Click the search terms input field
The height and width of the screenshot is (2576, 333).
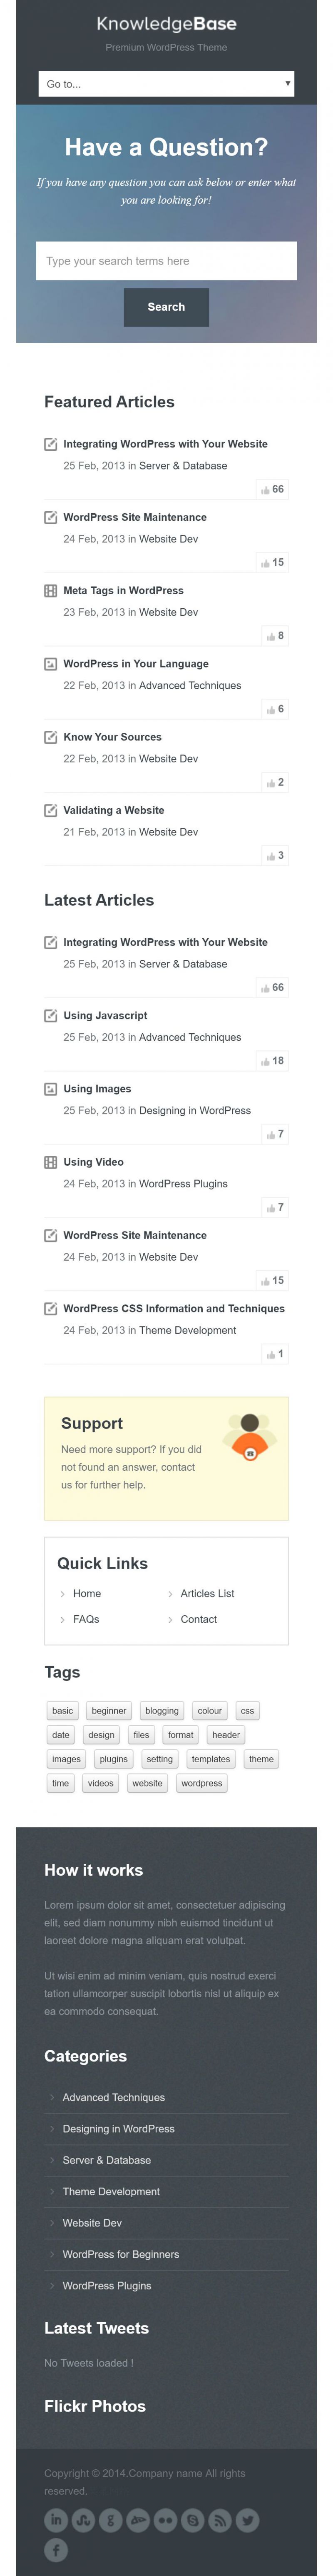pyautogui.click(x=166, y=261)
